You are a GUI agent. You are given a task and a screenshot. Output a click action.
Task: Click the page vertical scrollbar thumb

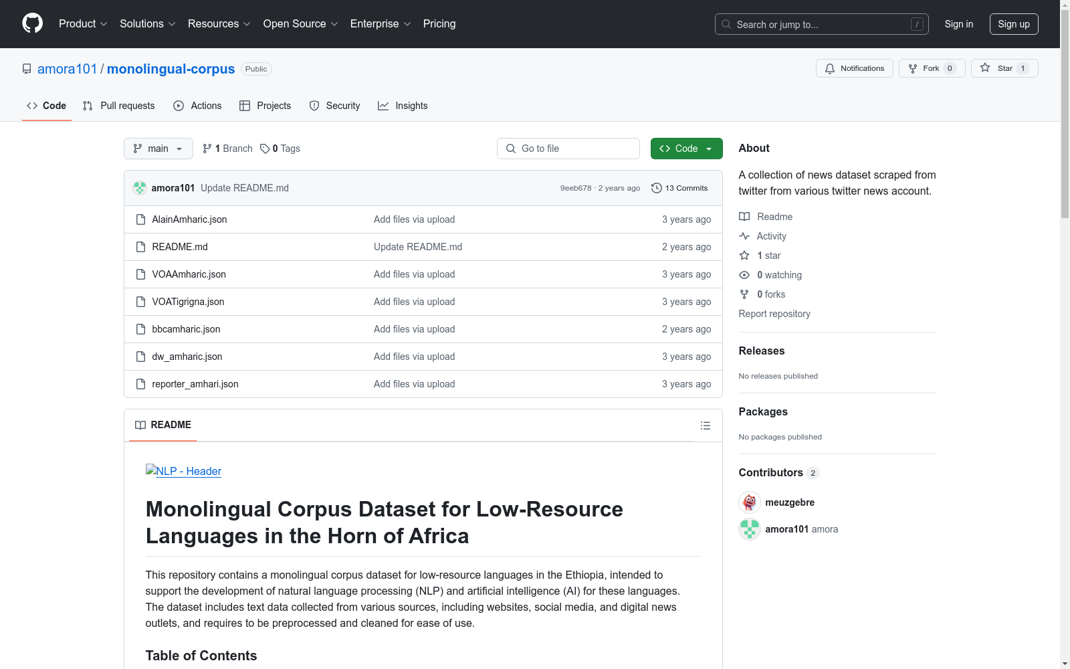click(x=1065, y=114)
